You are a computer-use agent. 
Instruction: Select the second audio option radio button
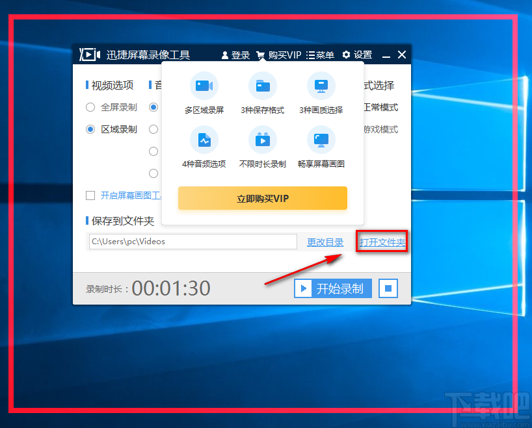[153, 129]
